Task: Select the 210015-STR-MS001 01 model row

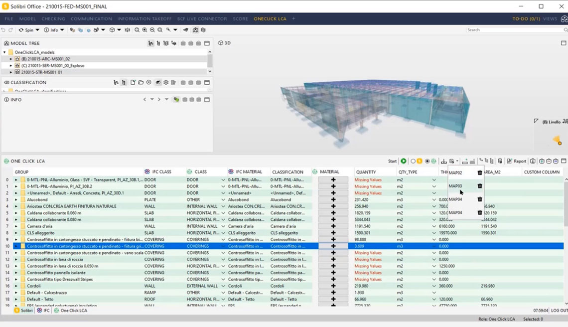Action: tap(41, 72)
